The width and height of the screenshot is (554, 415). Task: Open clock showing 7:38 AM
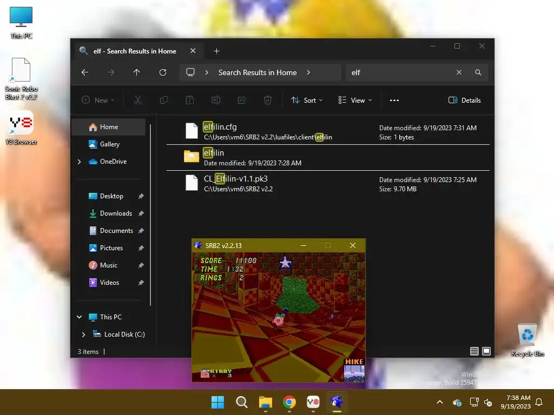click(516, 402)
